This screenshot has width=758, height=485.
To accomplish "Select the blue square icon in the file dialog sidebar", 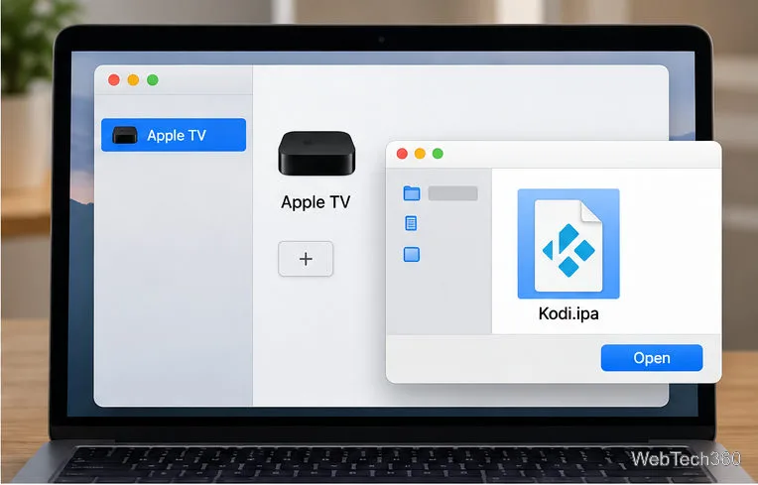I will click(x=412, y=254).
